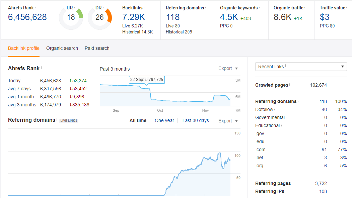This screenshot has width=352, height=198.
Task: Open the Recent links dropdown
Action: pyautogui.click(x=301, y=67)
